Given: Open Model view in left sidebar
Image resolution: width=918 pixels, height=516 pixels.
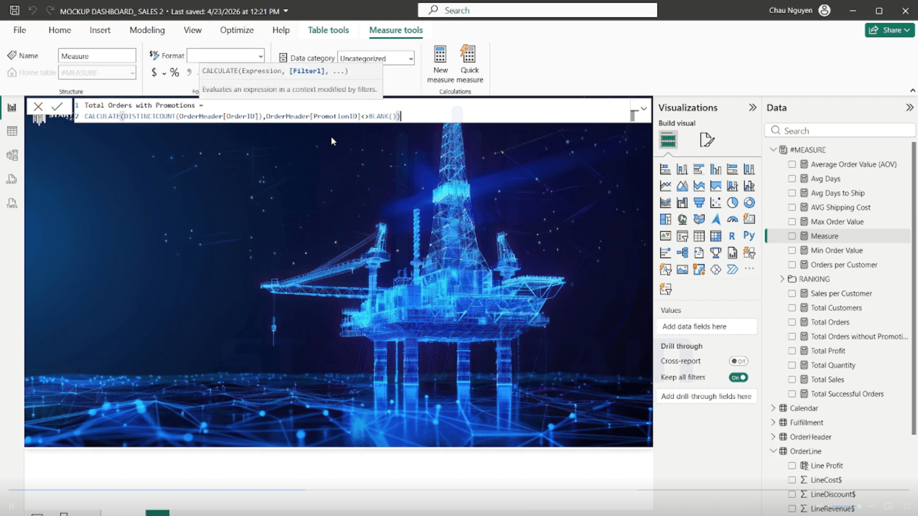Looking at the screenshot, I should pyautogui.click(x=12, y=155).
